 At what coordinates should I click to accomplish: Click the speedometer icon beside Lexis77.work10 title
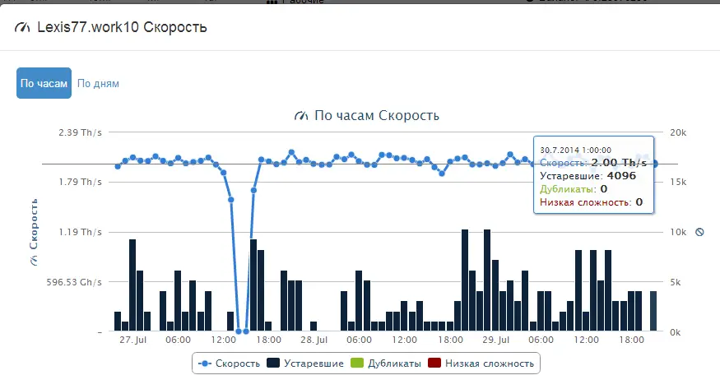tap(22, 27)
